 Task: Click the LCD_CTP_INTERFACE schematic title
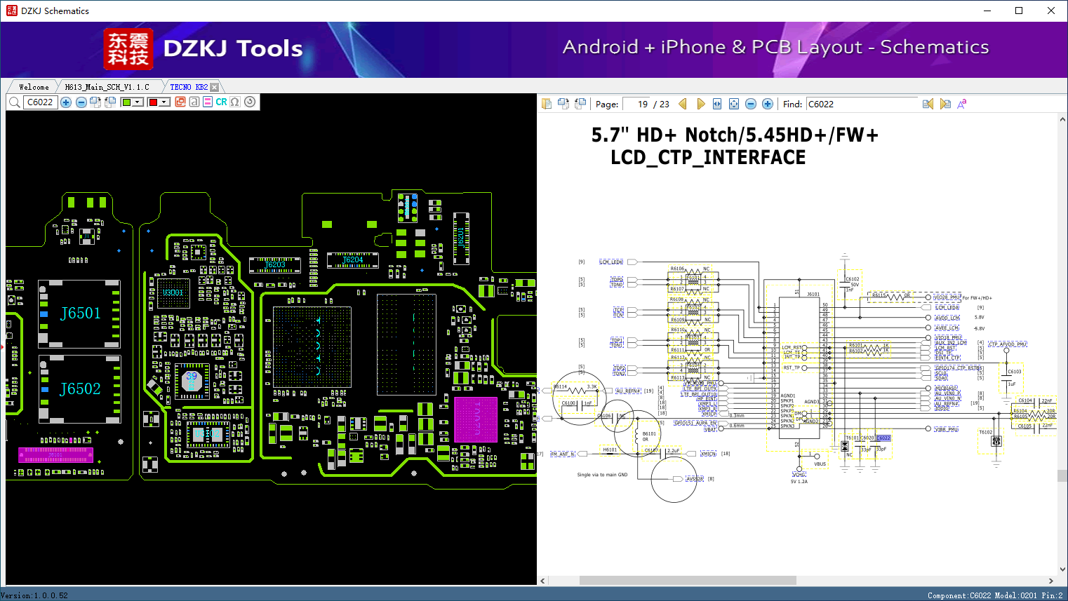708,158
